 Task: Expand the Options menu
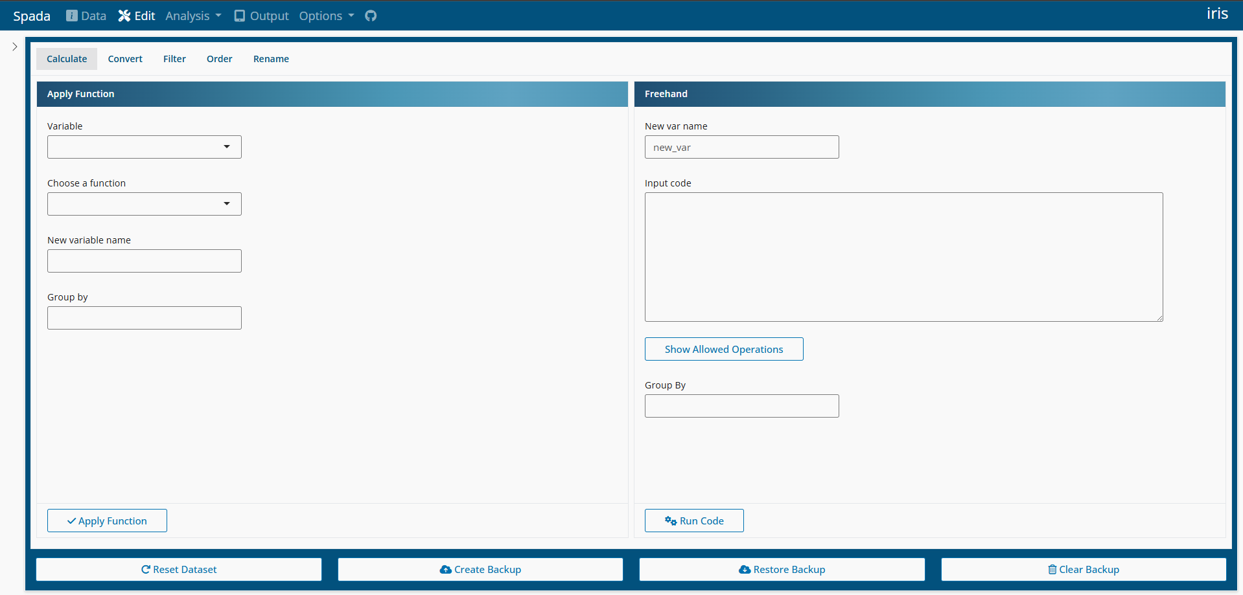click(x=326, y=16)
